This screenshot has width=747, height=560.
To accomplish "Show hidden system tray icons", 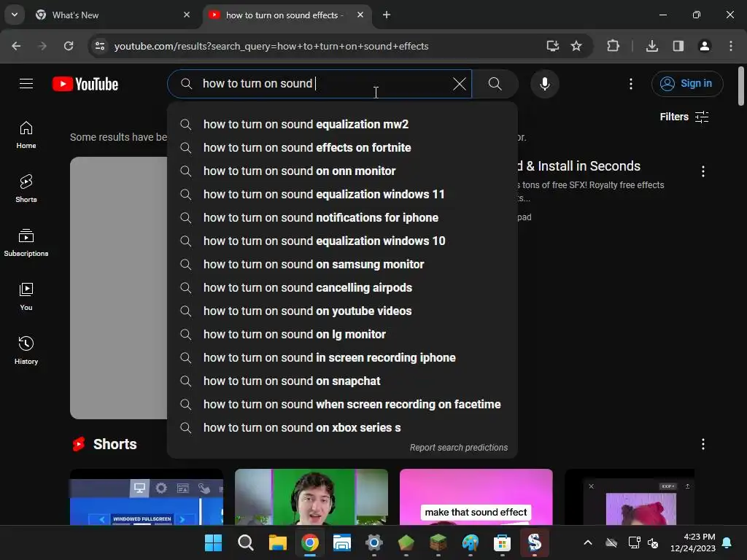I will [x=588, y=542].
